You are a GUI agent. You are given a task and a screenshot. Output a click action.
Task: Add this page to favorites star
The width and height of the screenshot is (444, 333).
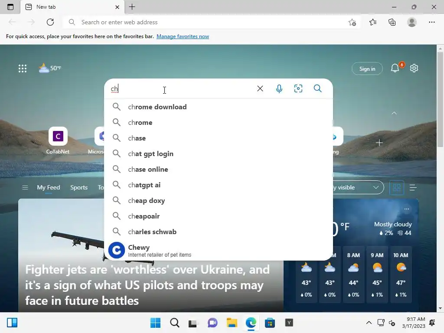pos(352,22)
